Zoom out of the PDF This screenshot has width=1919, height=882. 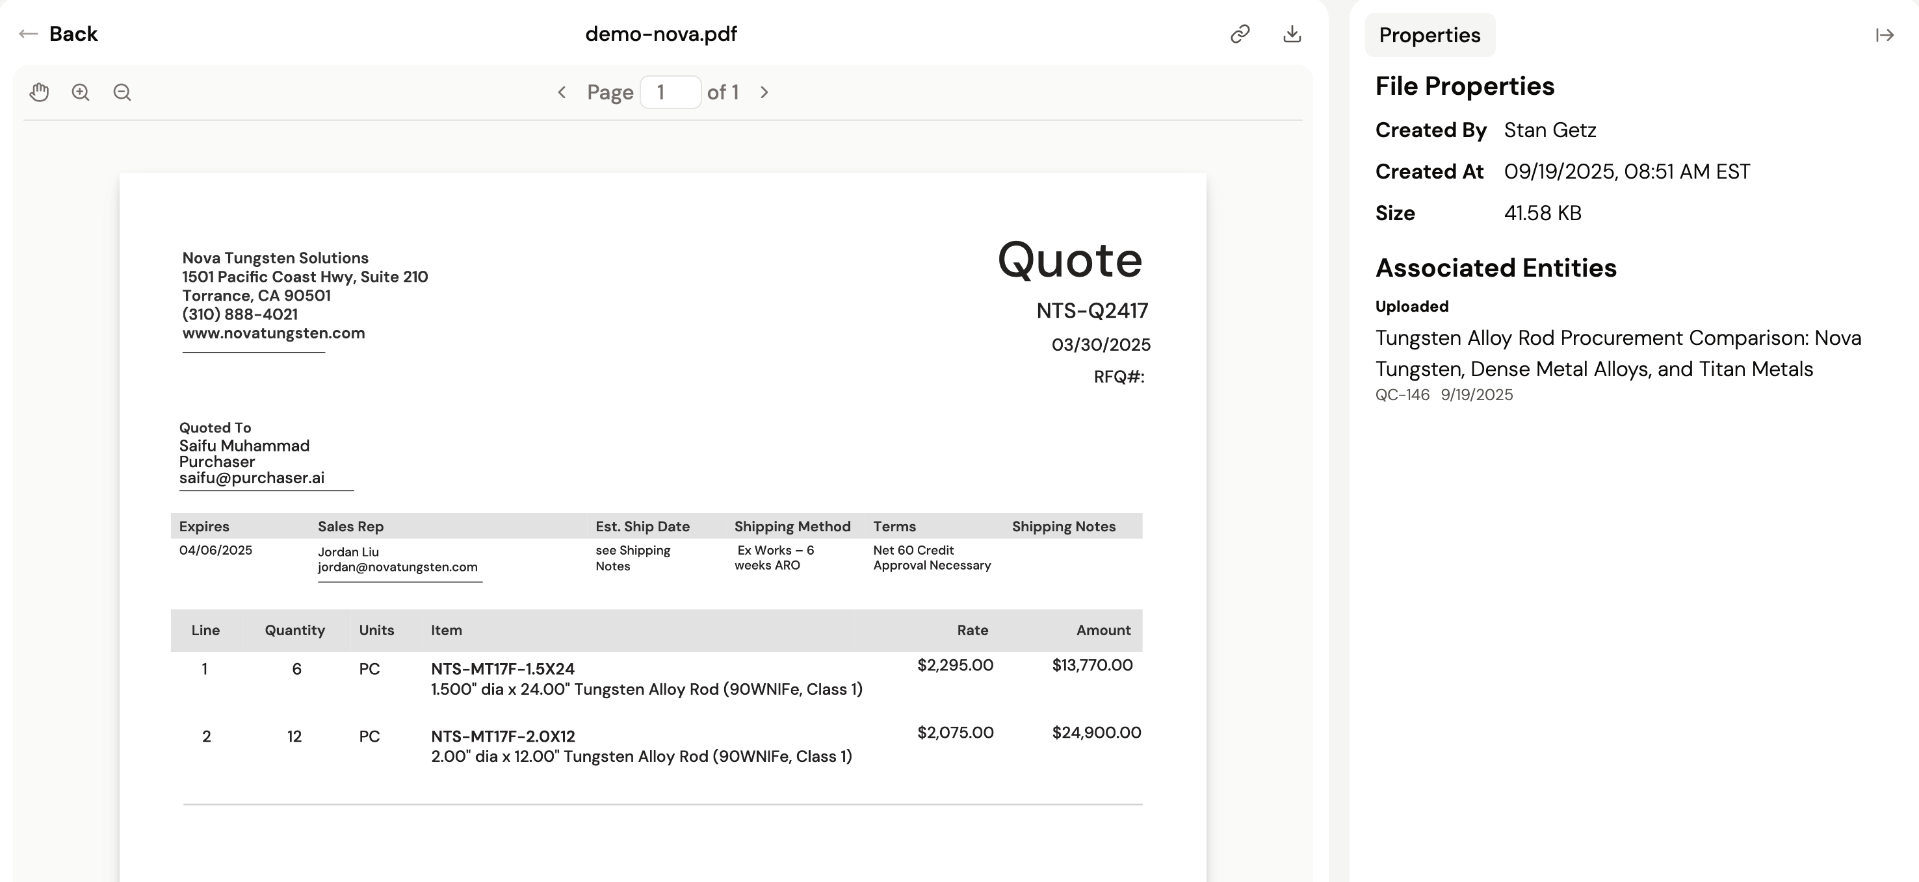coord(122,92)
